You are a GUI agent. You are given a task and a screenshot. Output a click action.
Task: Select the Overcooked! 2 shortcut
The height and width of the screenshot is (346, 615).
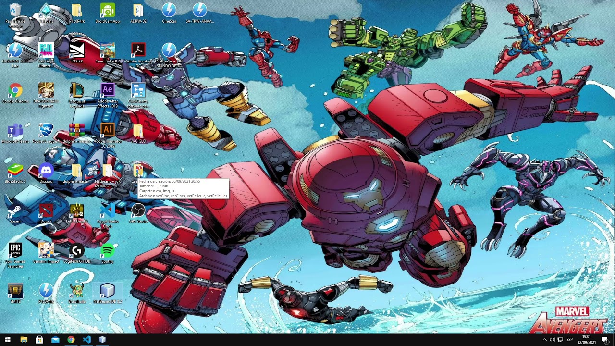[x=107, y=53]
